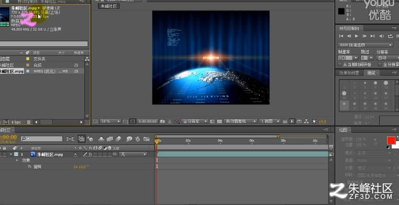Collapse the 朱峰社区.mpg layer twirl arrow
Viewport: 399px width, 205px height.
pos(11,154)
